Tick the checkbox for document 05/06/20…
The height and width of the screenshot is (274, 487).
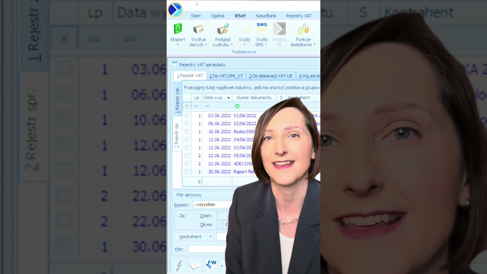coord(187,155)
